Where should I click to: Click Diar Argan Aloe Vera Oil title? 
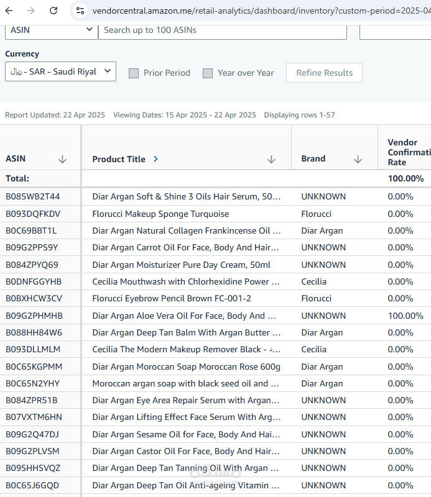tap(184, 316)
